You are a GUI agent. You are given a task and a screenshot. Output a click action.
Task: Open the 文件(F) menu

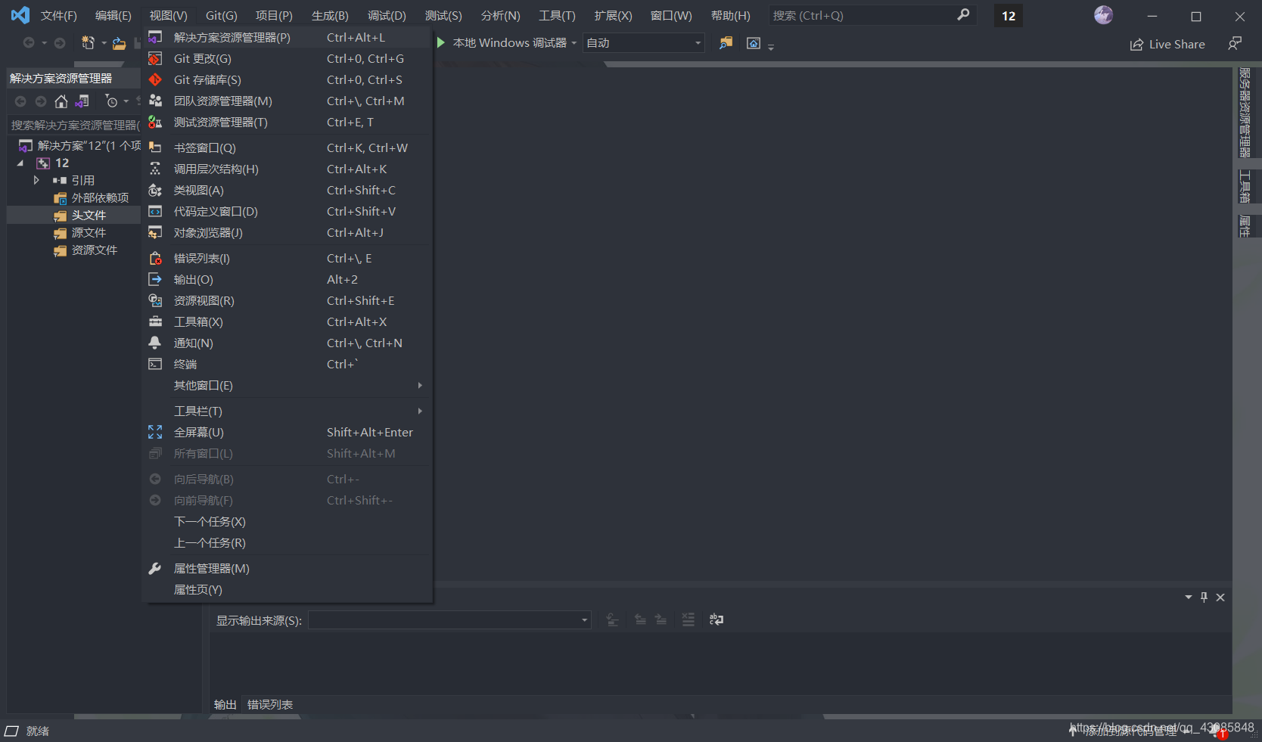coord(59,15)
